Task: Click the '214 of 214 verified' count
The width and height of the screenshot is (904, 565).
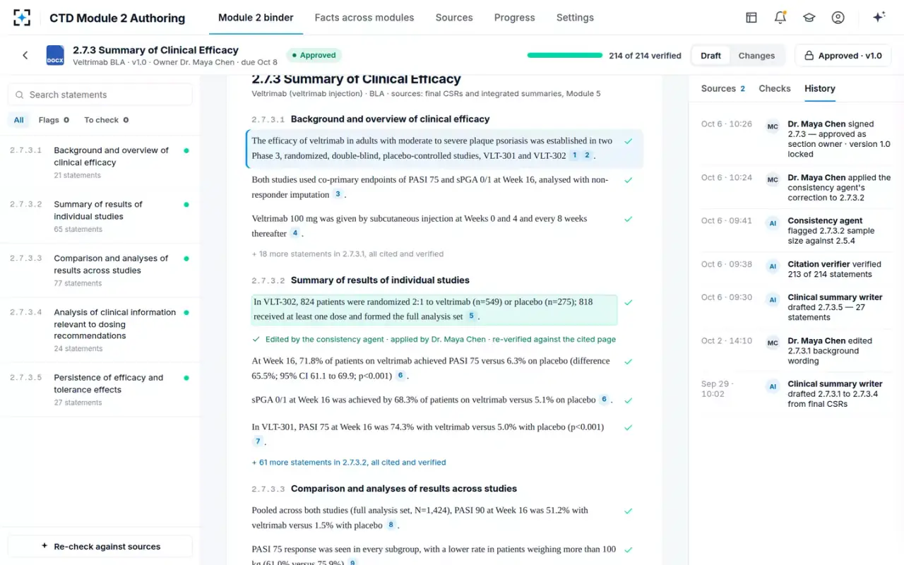Action: (645, 56)
